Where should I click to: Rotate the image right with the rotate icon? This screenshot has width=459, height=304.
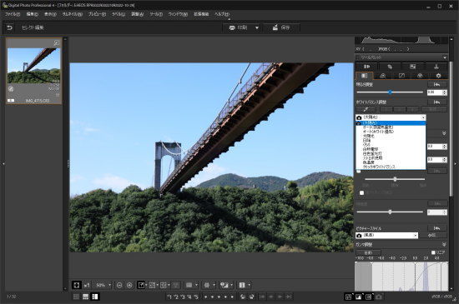tap(251, 297)
